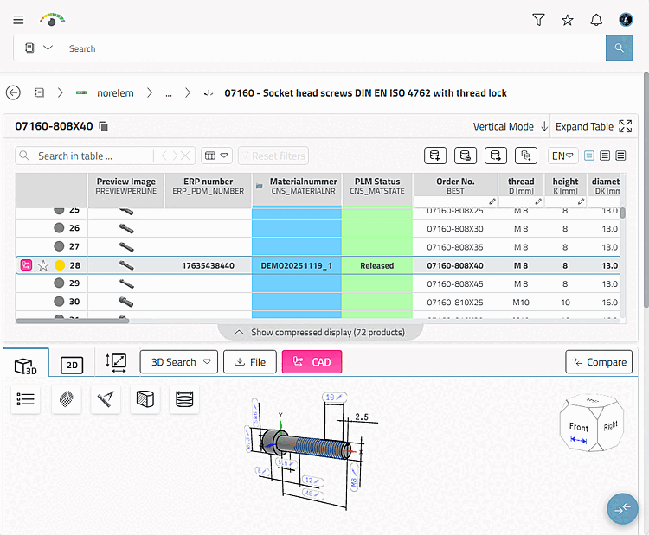649x535 pixels.
Task: Select order number 07160-810X25
Action: tap(455, 303)
